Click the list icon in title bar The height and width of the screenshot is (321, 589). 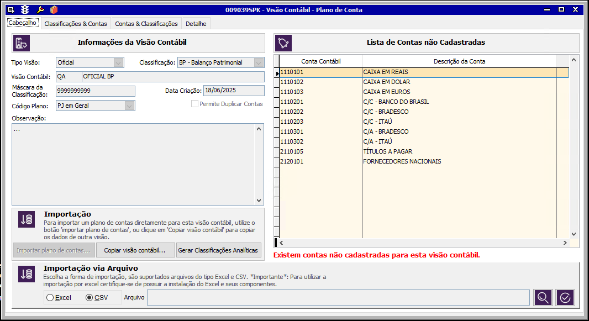11,10
